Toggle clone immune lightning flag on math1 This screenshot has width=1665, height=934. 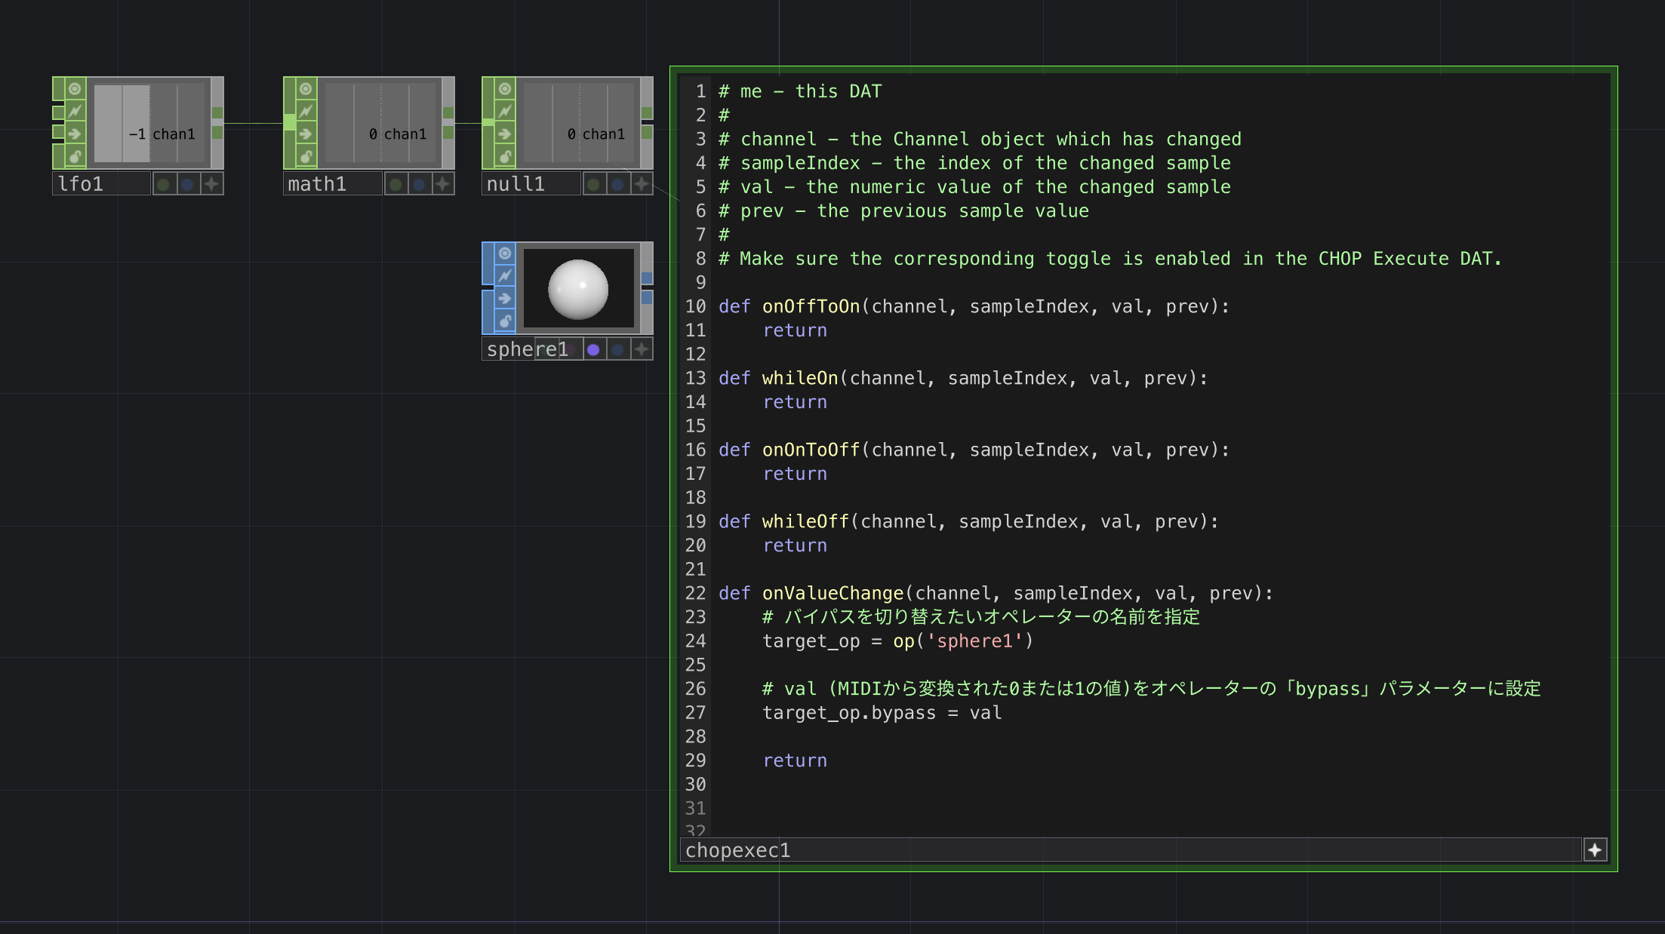tap(306, 112)
